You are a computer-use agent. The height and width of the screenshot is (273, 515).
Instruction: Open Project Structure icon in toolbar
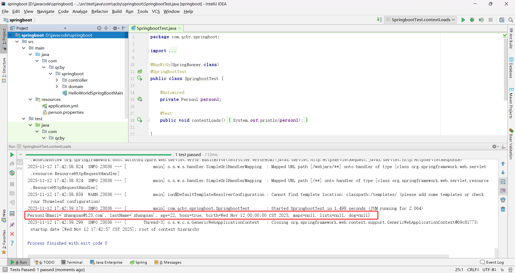pyautogui.click(x=502, y=20)
